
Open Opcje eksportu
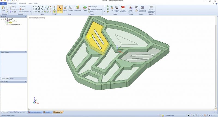[131, 9]
